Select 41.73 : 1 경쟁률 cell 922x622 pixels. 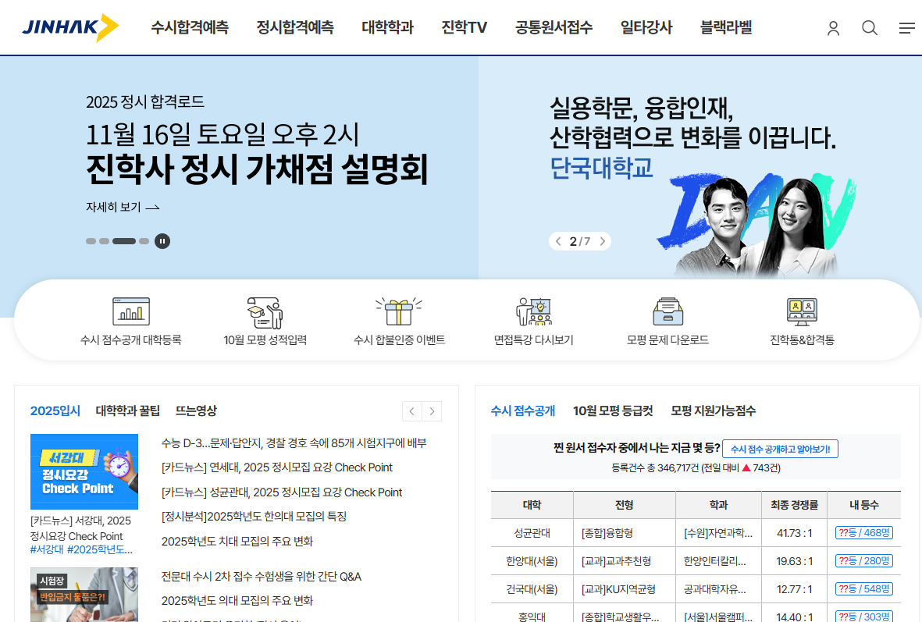(x=794, y=533)
